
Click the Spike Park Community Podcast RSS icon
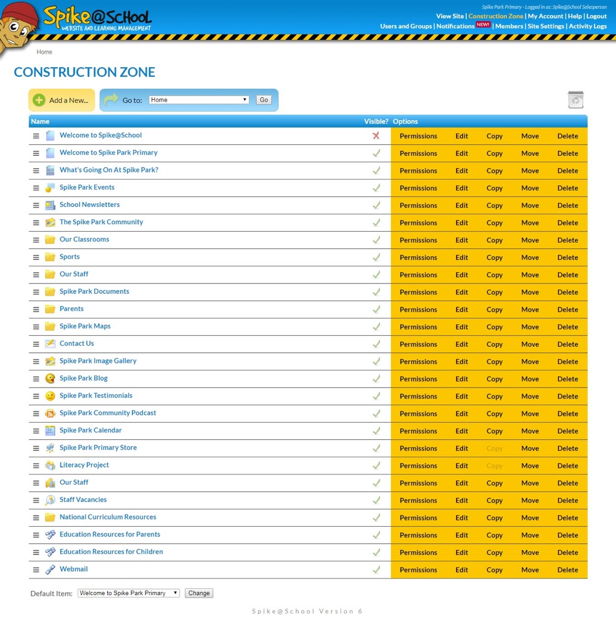click(x=51, y=413)
